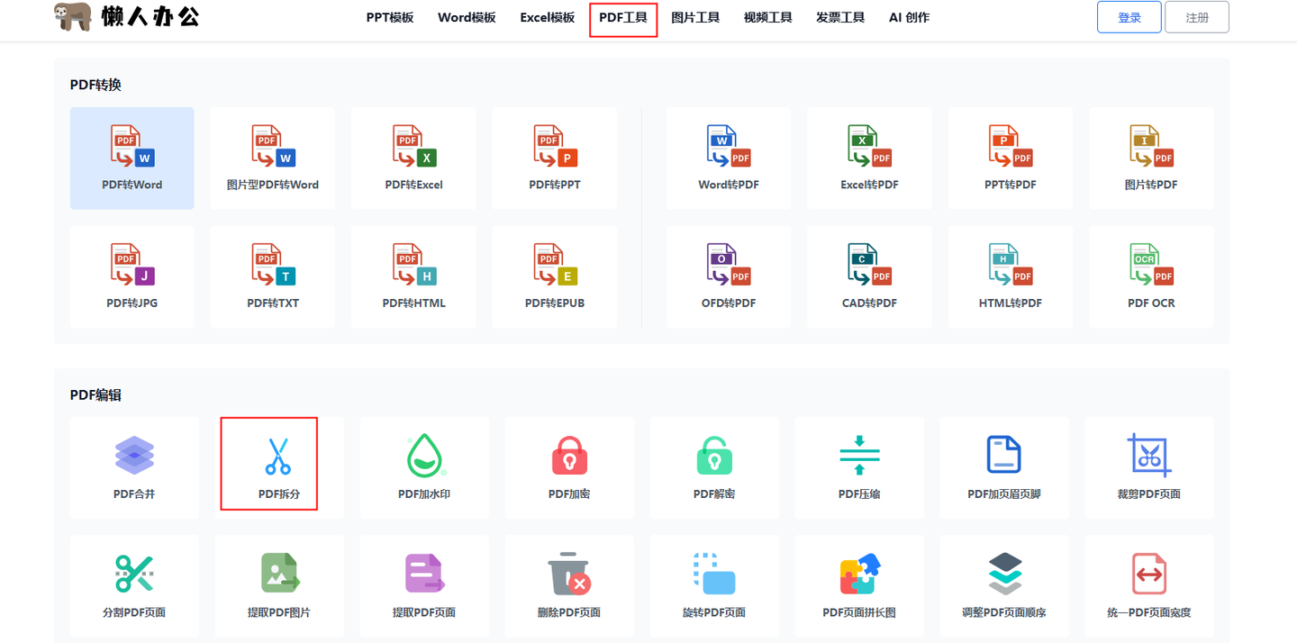Launch the PDF OCR tool
The height and width of the screenshot is (643, 1297).
[1151, 276]
